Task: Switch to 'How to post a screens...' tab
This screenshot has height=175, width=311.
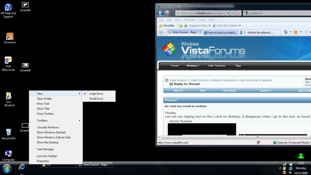Action: [x=222, y=32]
